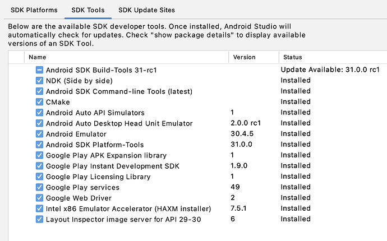Uncheck Android SDK Platform-Tools checkbox
The height and width of the screenshot is (241, 387).
point(39,145)
